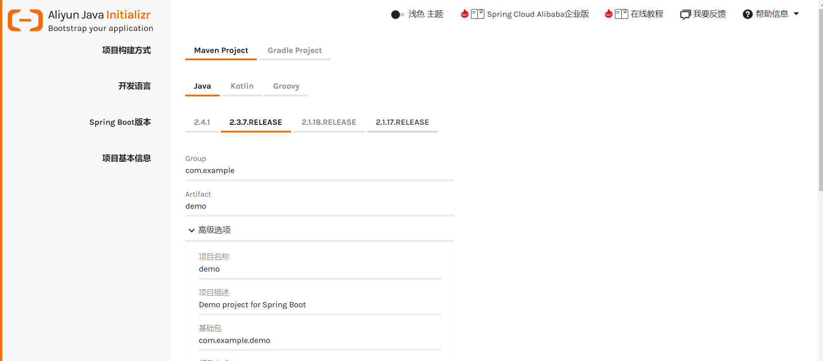The width and height of the screenshot is (823, 361).
Task: Click the fire HOT icon beside 在线教程
Action: tap(608, 14)
